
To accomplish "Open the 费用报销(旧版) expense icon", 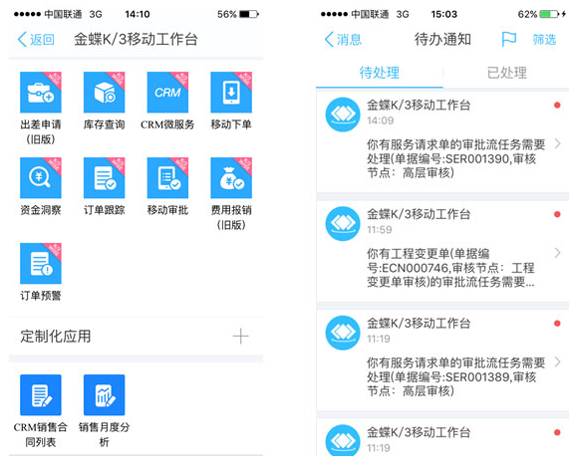I will click(x=231, y=178).
